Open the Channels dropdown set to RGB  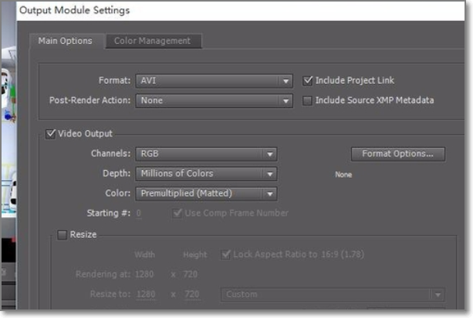point(206,154)
